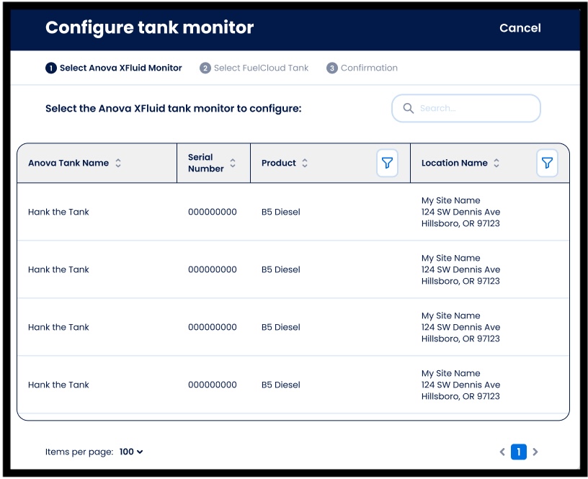588x479 pixels.
Task: Click serial 000000000 in the last row
Action: point(213,385)
